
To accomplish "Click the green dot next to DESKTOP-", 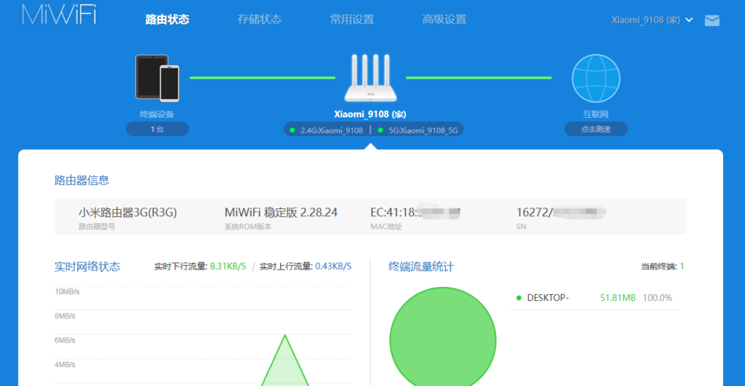I will (x=519, y=298).
